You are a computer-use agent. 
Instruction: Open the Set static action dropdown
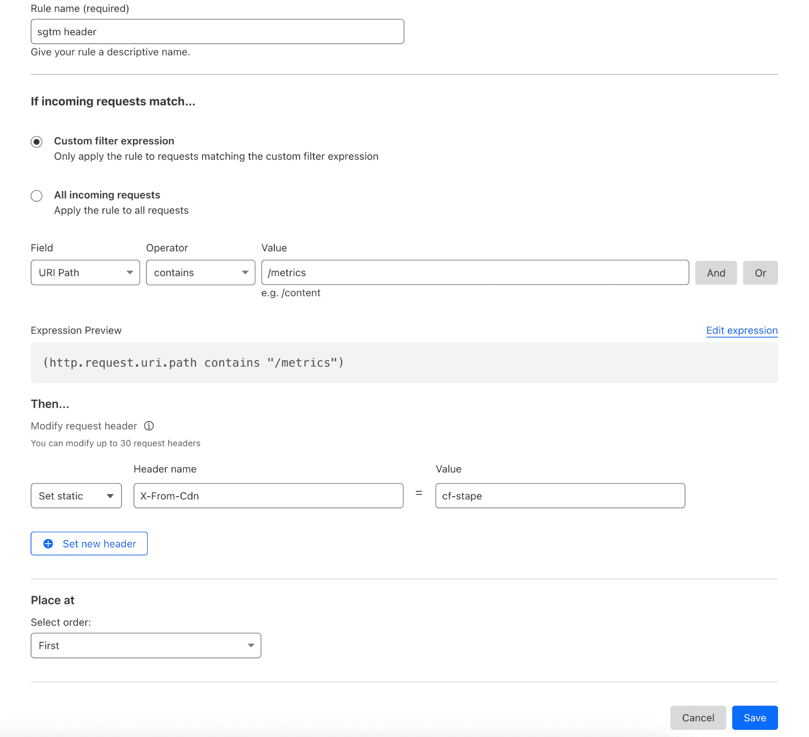(x=76, y=496)
